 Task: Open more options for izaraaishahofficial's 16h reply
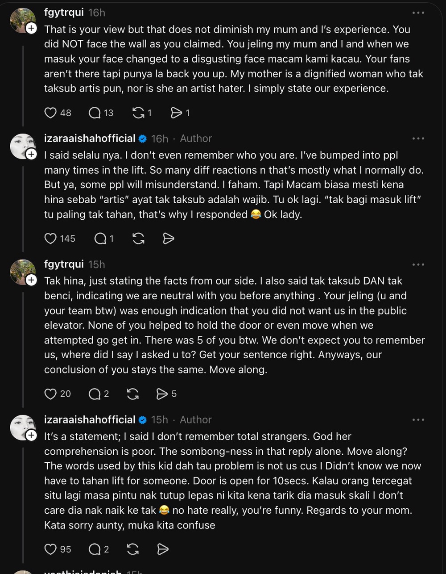pyautogui.click(x=418, y=138)
